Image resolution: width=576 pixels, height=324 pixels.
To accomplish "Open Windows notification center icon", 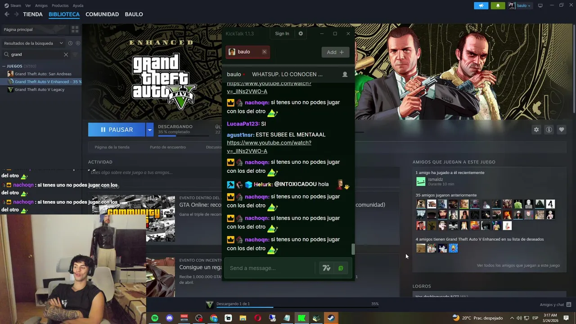I will 566,318.
